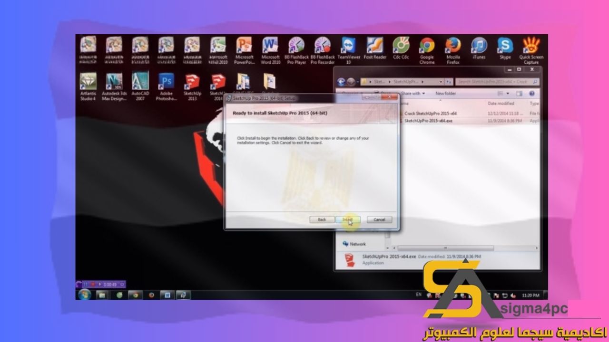Image resolution: width=609 pixels, height=342 pixels.
Task: Click the Explorer search box
Action: click(497, 82)
